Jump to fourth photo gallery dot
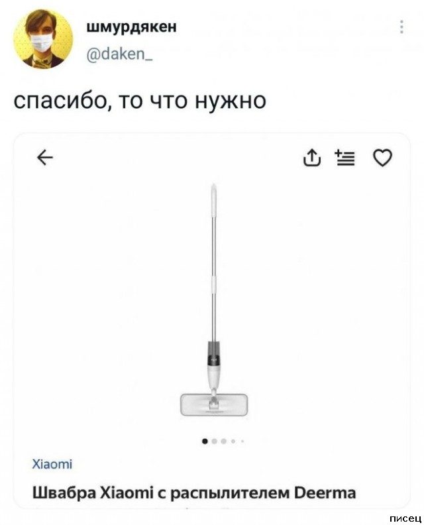 click(233, 441)
